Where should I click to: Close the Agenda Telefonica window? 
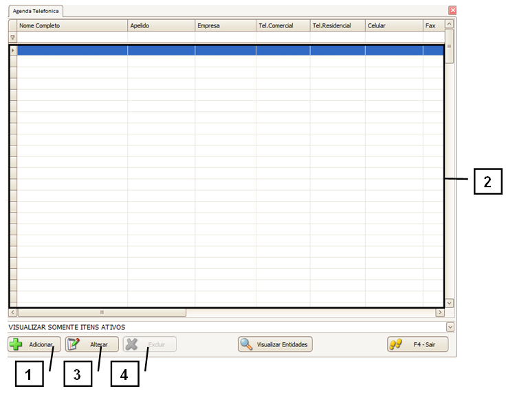452,10
